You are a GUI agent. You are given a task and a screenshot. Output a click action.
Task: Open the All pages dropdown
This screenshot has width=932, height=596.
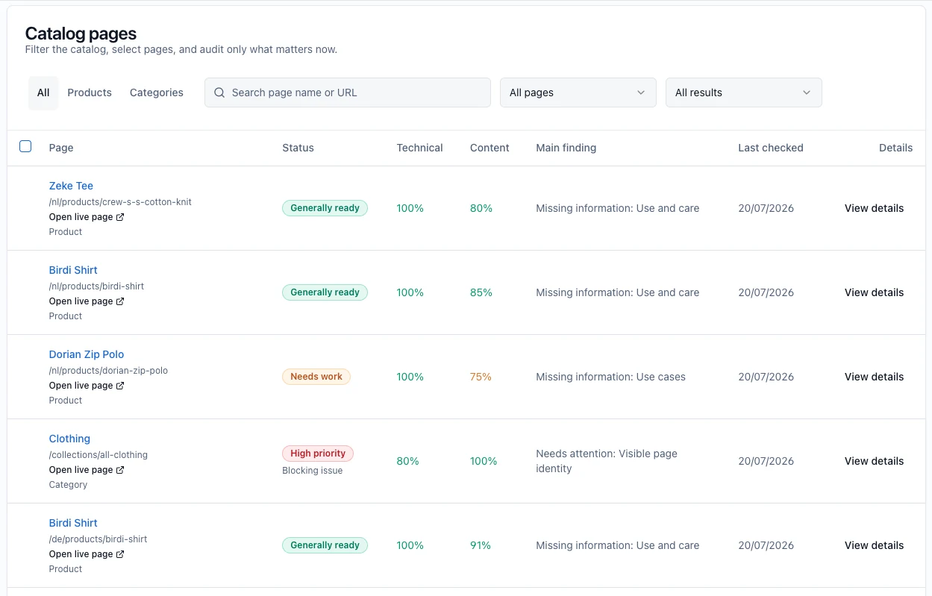coord(578,92)
